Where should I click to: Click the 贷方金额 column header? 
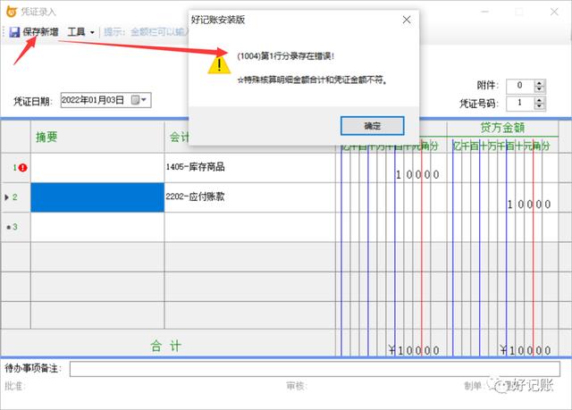pyautogui.click(x=502, y=128)
